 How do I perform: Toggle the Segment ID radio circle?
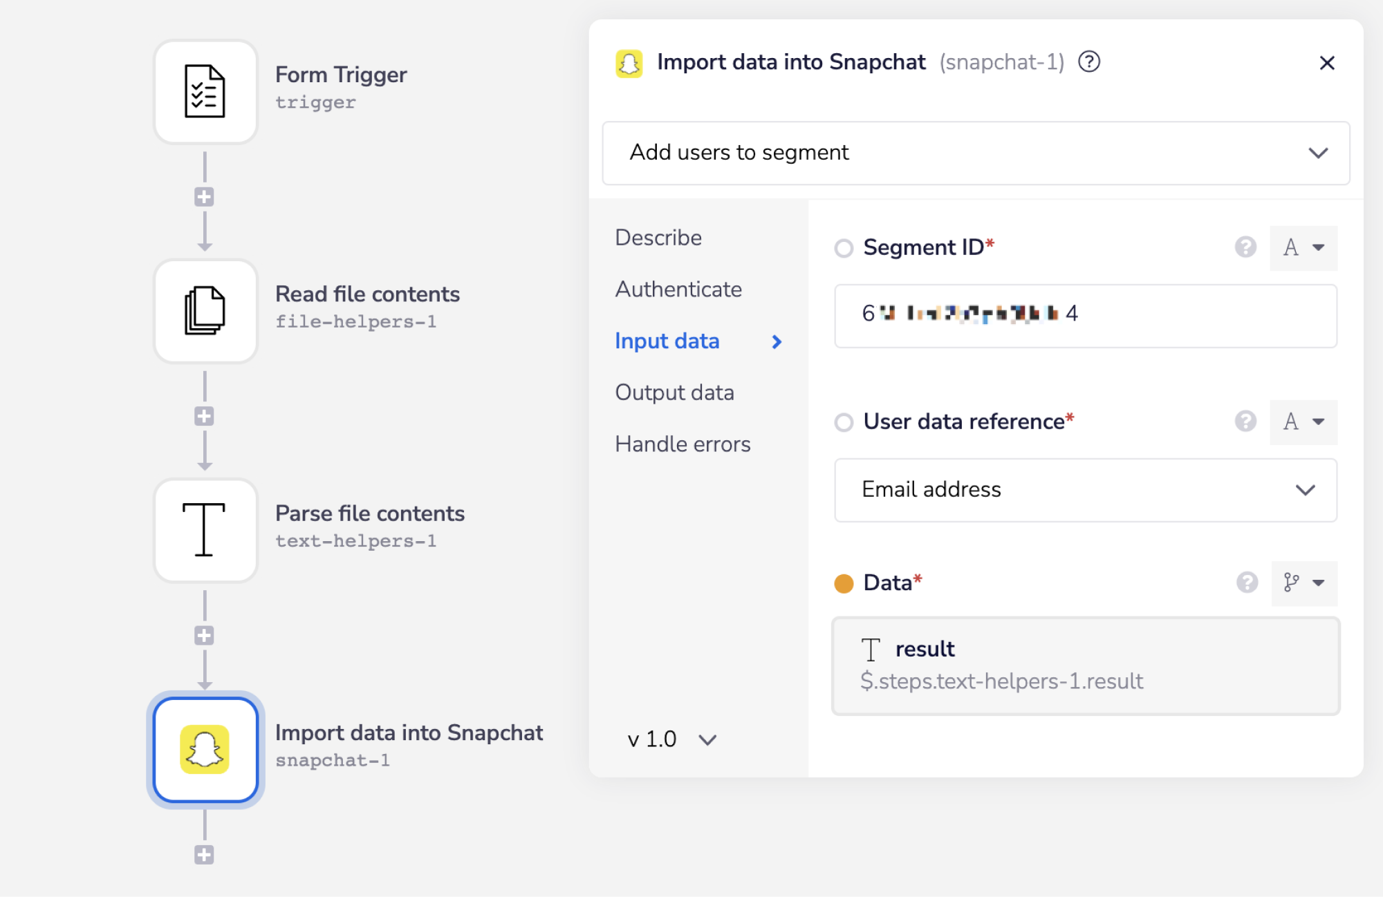[x=844, y=248]
